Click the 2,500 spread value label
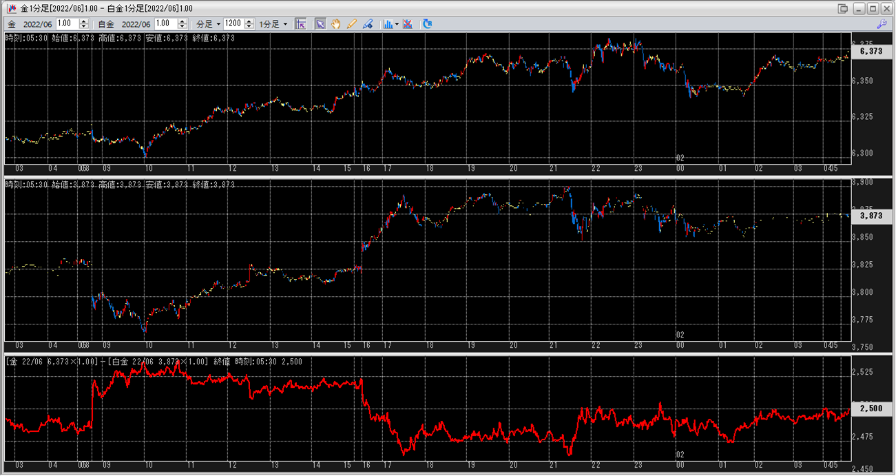The height and width of the screenshot is (476, 896). coord(871,408)
